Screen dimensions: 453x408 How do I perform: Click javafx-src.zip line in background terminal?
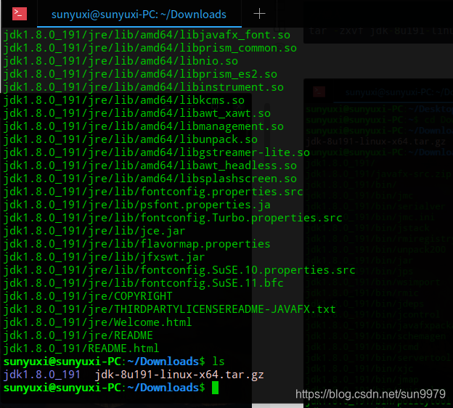[378, 174]
